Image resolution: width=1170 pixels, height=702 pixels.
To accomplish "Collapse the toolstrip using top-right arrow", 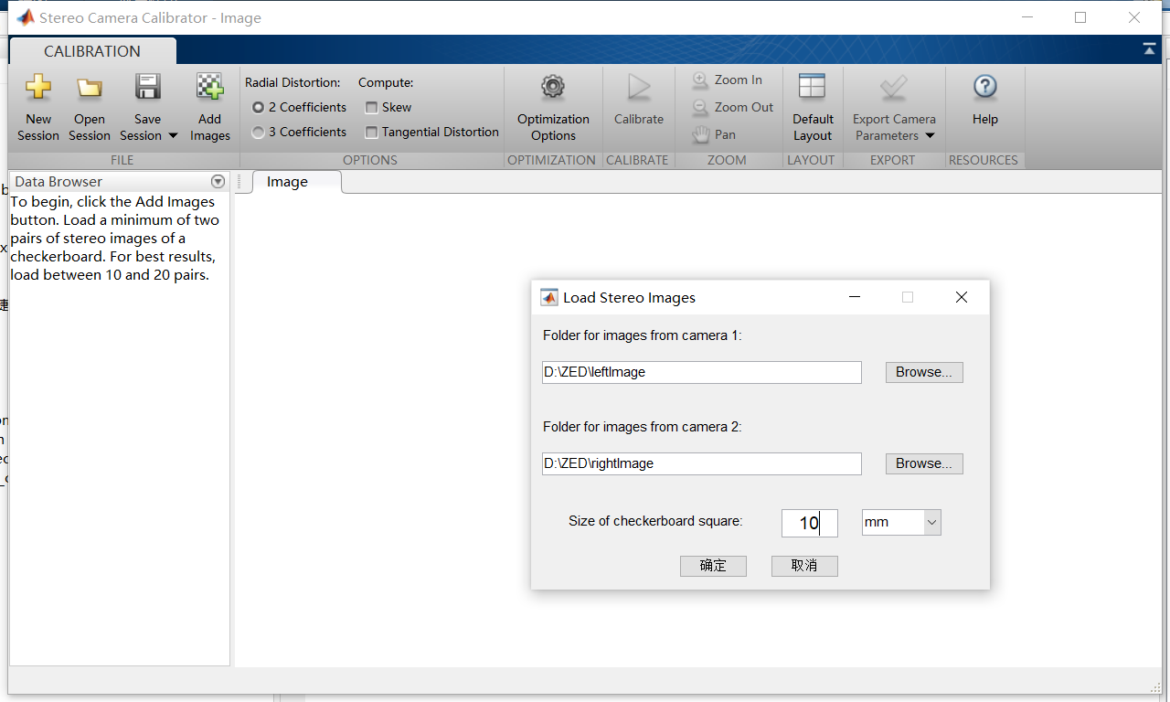I will point(1150,50).
